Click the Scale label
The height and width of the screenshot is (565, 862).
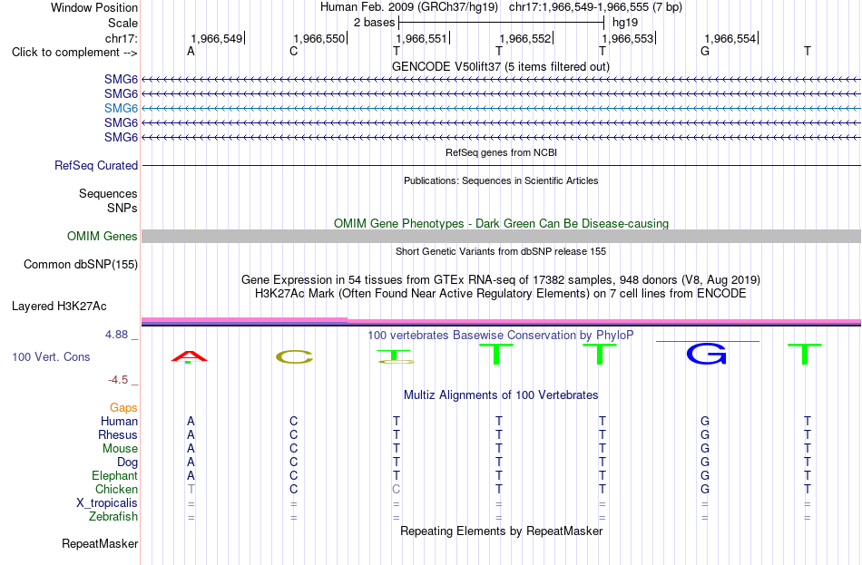[x=123, y=23]
